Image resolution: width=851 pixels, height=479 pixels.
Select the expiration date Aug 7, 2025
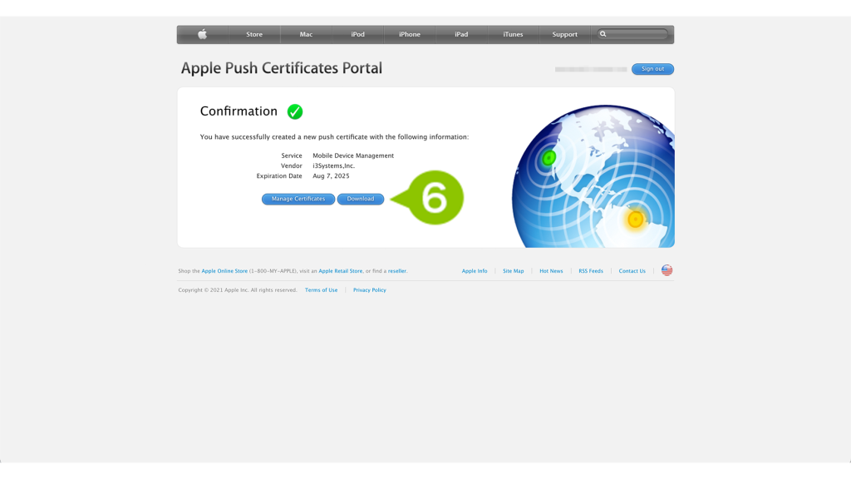click(x=331, y=176)
